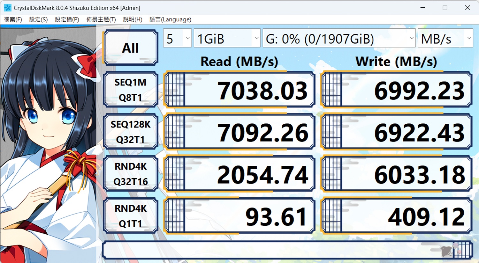Open the 檔案(F) menu
Screen dimensions: 479x263
(13, 19)
